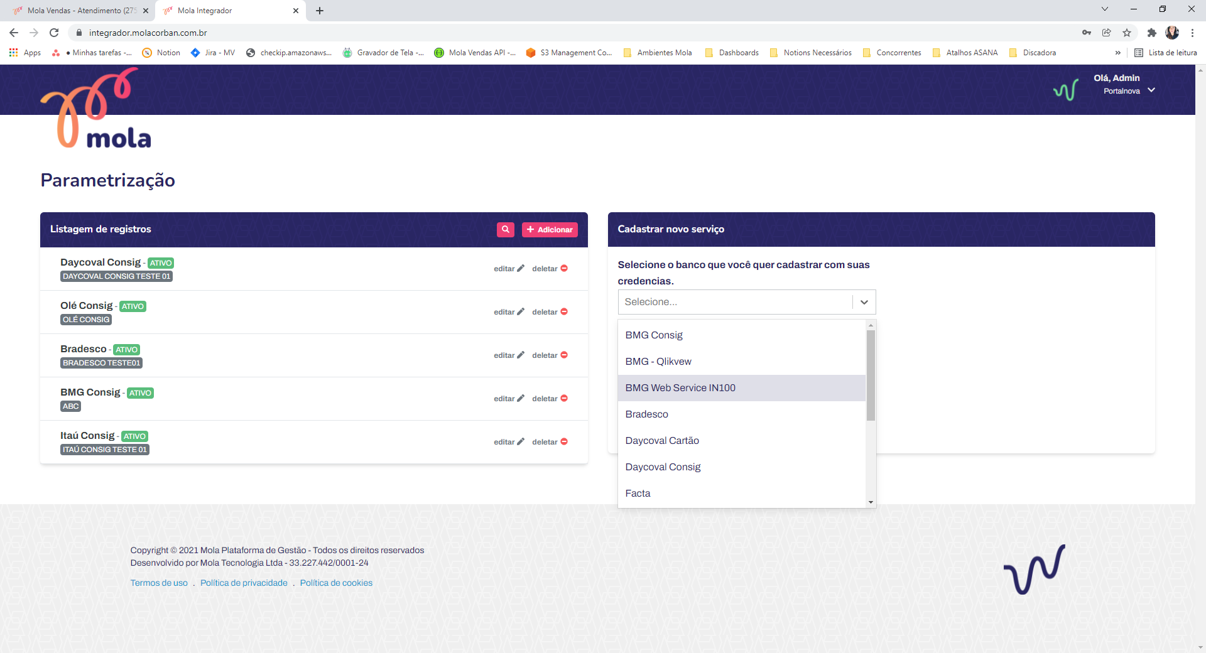Open the Selecione bank dropdown

tap(747, 302)
